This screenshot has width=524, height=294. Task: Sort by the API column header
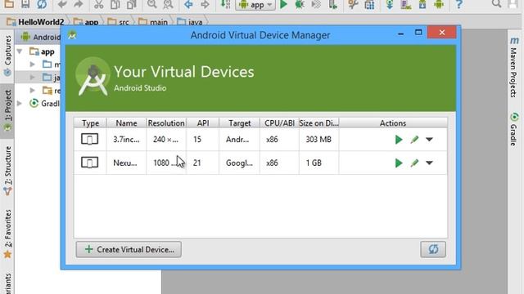point(203,123)
